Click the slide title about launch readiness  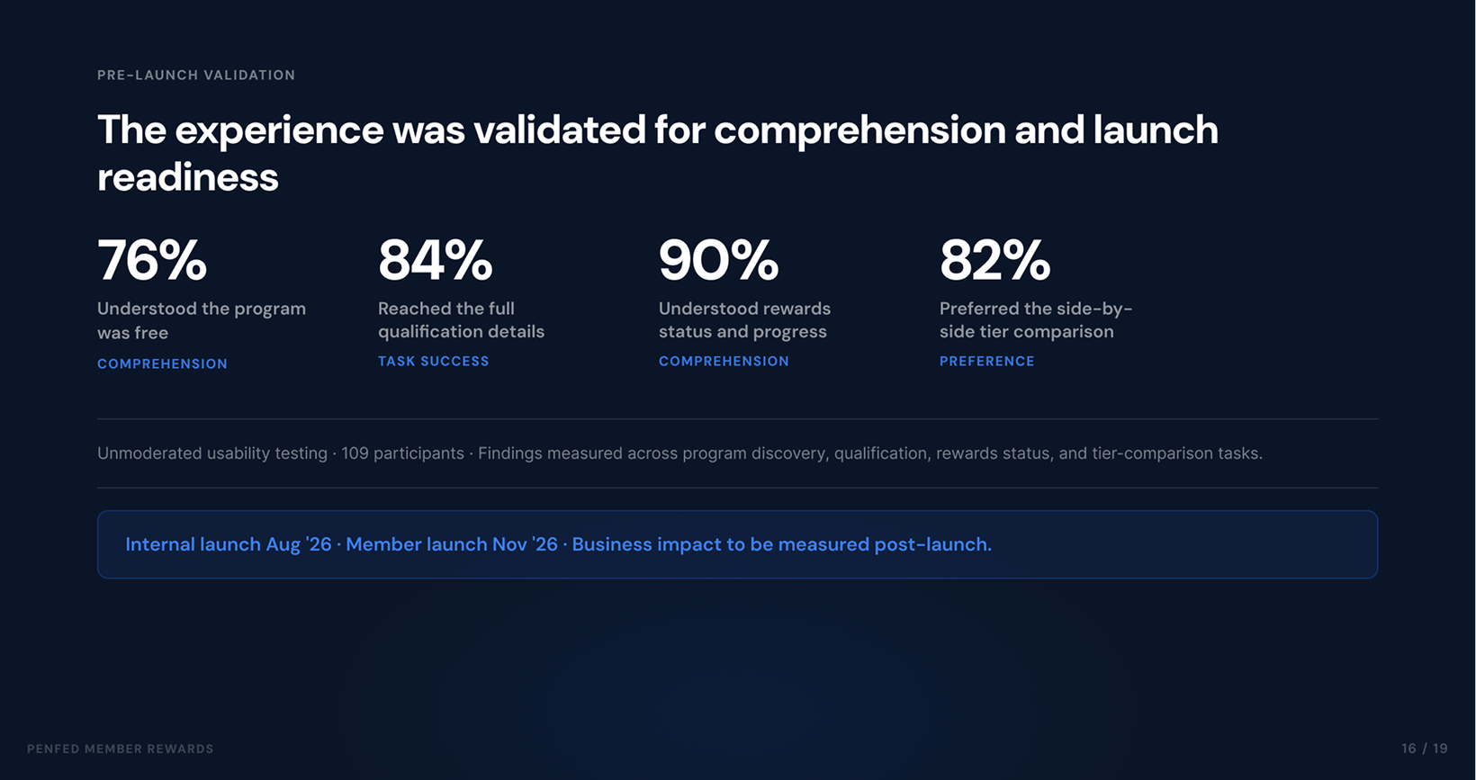tap(658, 153)
